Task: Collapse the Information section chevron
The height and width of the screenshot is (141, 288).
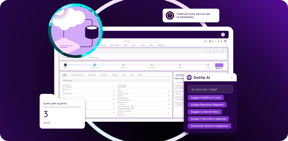Action: 63,81
